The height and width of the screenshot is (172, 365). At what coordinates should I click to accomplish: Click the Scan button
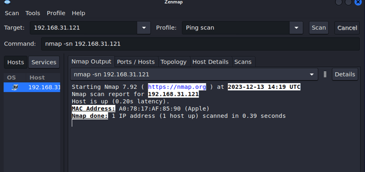[x=319, y=28]
